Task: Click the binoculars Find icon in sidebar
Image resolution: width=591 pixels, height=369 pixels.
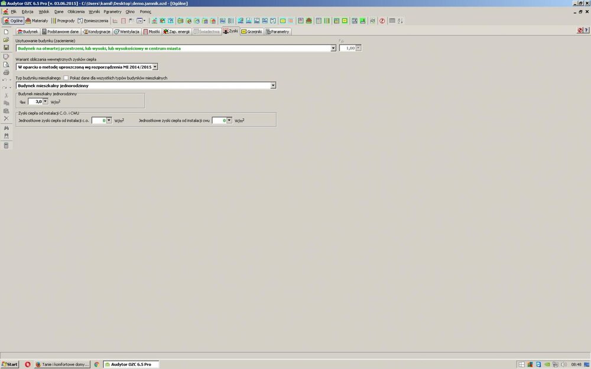Action: (6, 127)
